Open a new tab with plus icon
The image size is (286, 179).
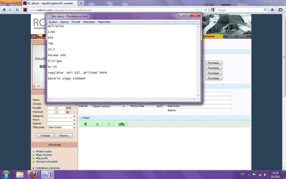pos(81,3)
